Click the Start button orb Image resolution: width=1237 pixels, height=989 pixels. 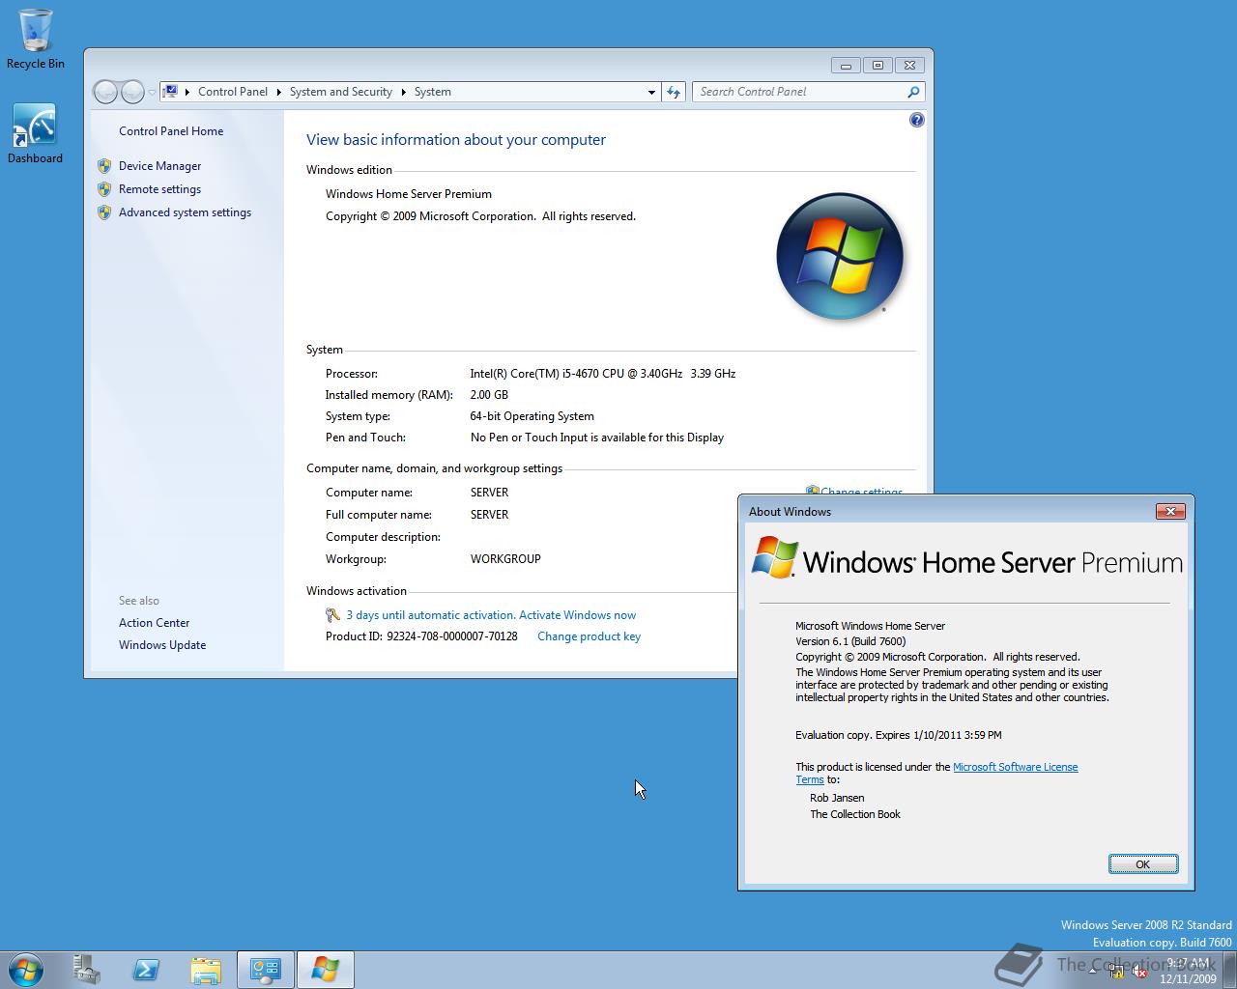[x=25, y=970]
